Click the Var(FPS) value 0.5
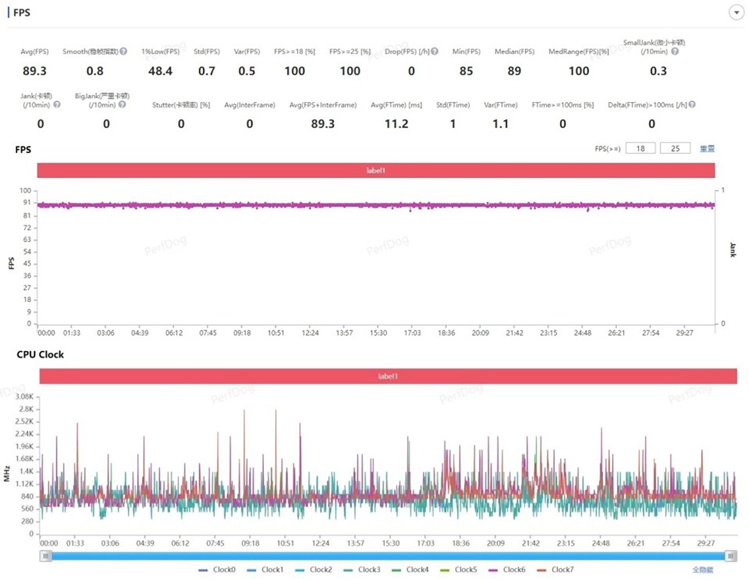Image resolution: width=749 pixels, height=579 pixels. 247,71
